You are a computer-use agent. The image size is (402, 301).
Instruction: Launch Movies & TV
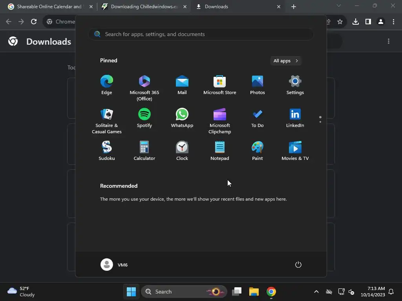click(x=295, y=151)
